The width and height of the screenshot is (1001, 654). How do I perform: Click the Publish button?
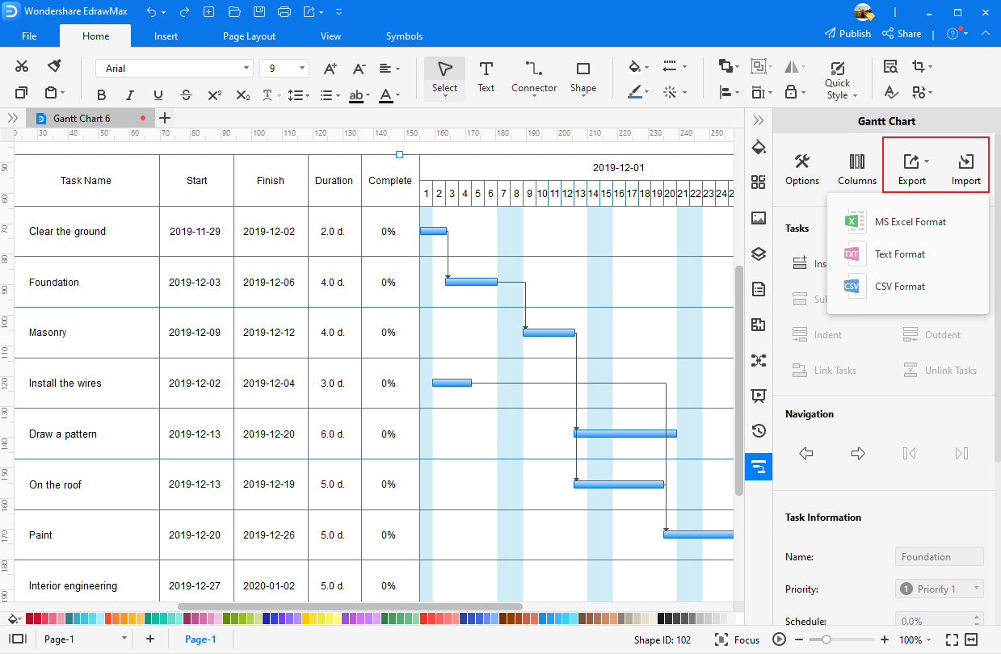pyautogui.click(x=847, y=33)
